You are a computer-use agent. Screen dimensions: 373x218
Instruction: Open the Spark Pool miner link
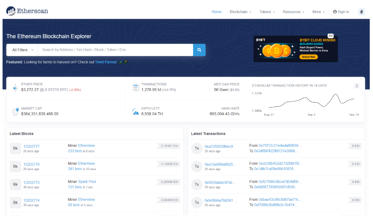click(x=87, y=182)
